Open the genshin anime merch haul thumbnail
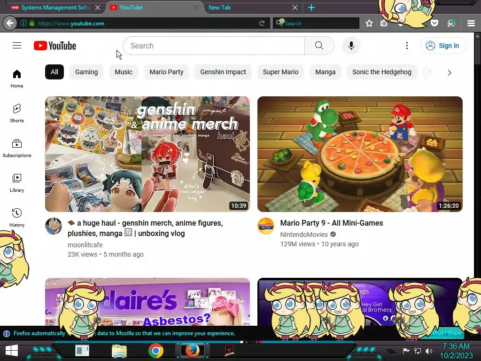Screen dimensions: 481x361 147,154
